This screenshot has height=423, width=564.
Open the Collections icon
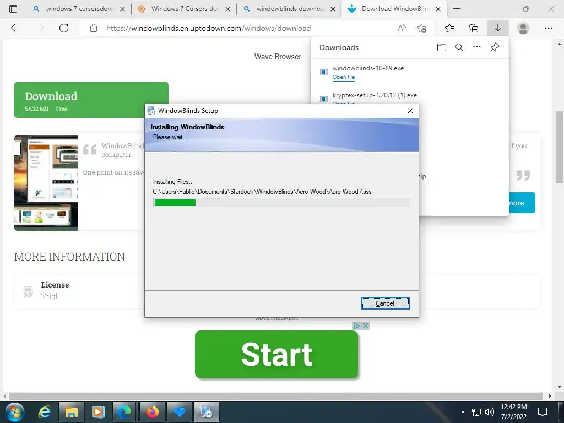click(474, 28)
